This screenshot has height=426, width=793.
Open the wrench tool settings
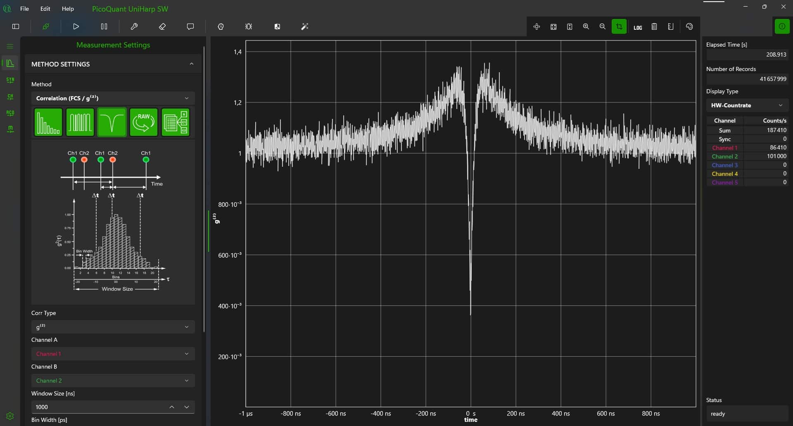tap(135, 26)
